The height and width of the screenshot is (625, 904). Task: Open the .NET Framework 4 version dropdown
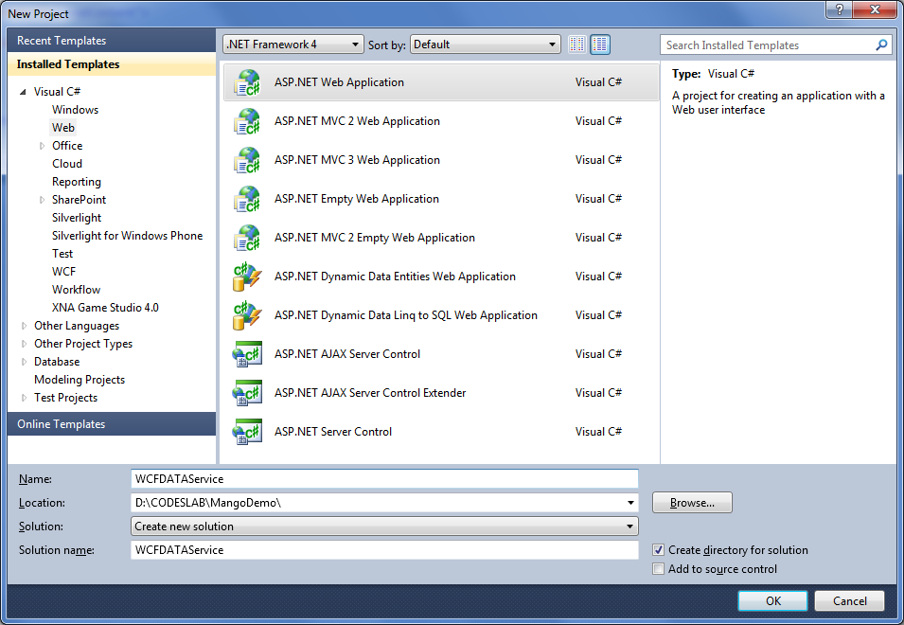(292, 45)
